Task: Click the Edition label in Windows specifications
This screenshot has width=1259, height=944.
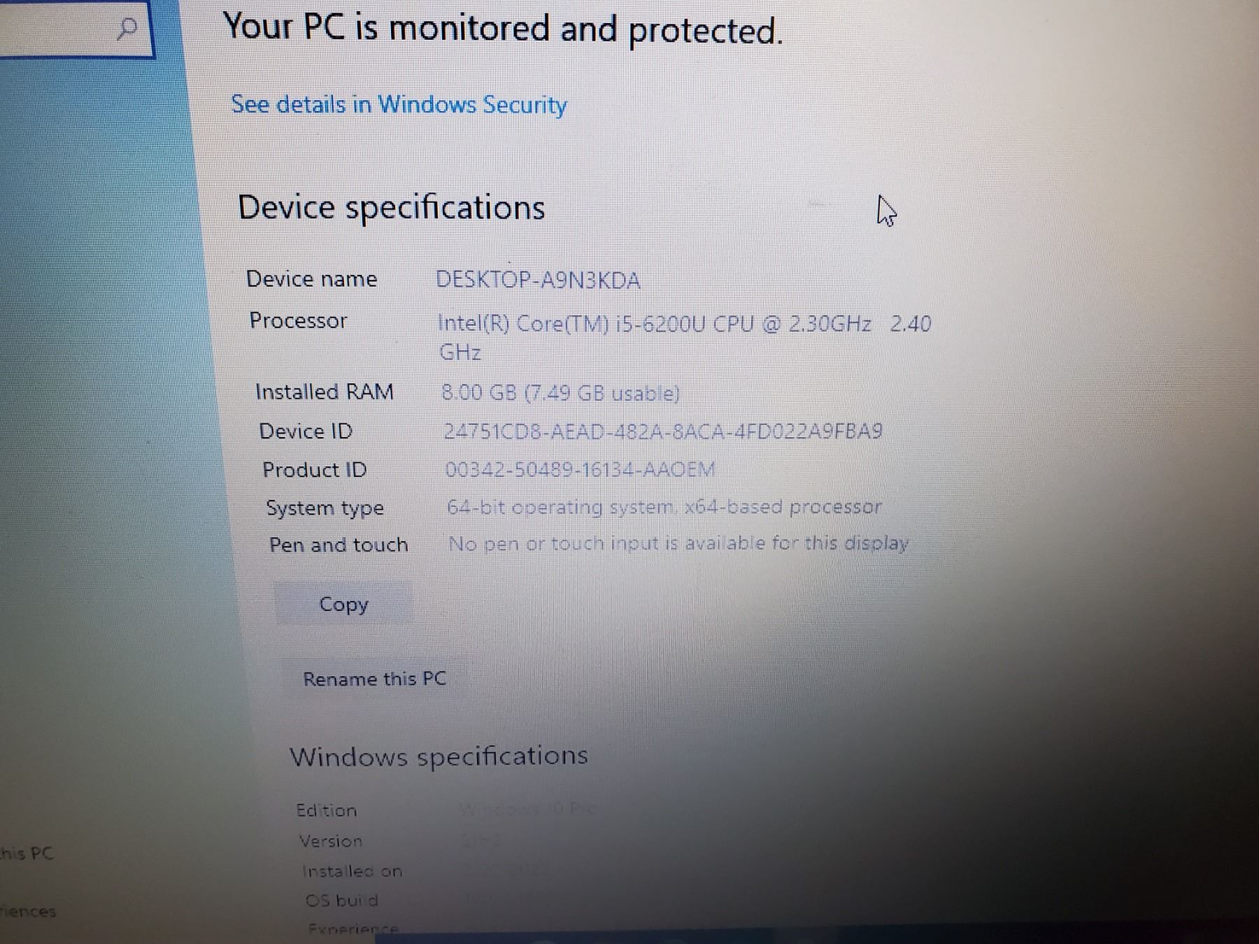Action: coord(326,810)
